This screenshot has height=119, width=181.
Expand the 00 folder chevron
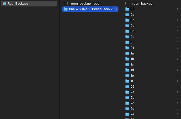178,9
